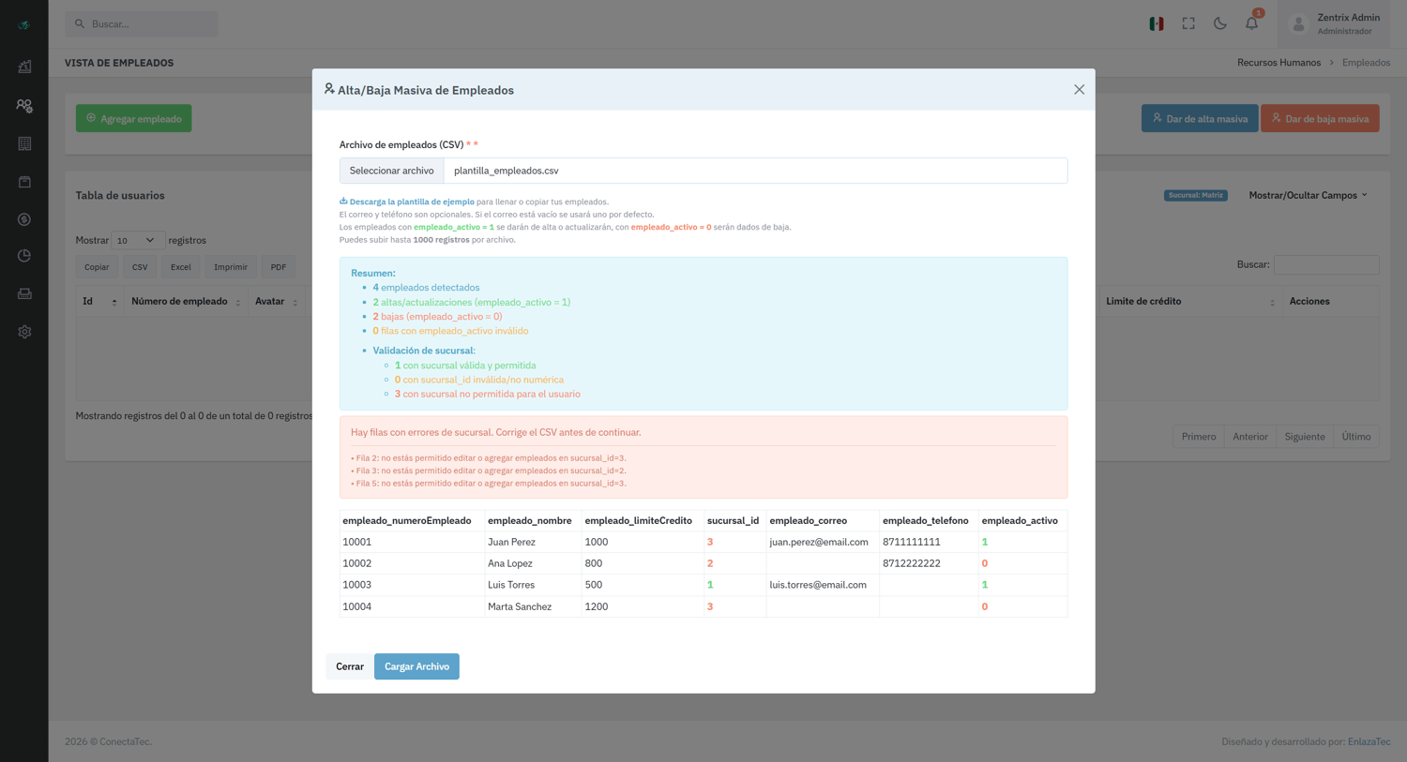Open the pie chart sidebar icon

click(x=24, y=255)
